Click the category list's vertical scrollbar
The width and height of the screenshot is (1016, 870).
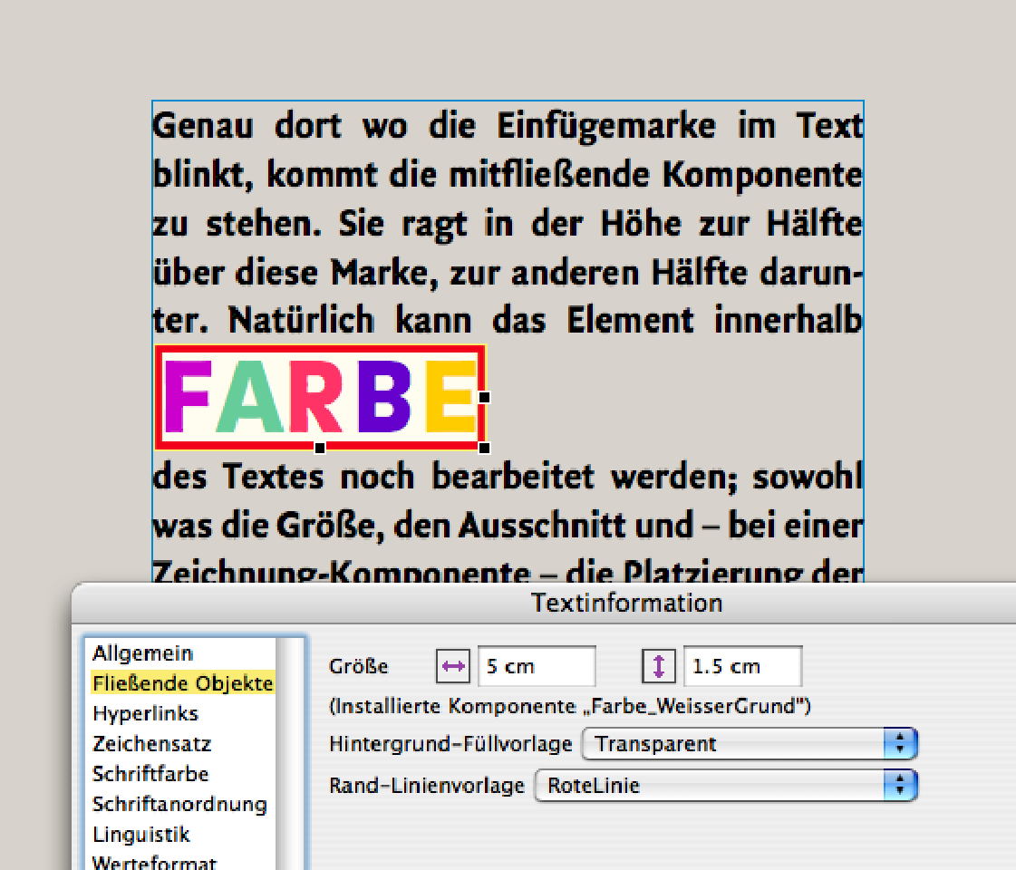click(292, 752)
